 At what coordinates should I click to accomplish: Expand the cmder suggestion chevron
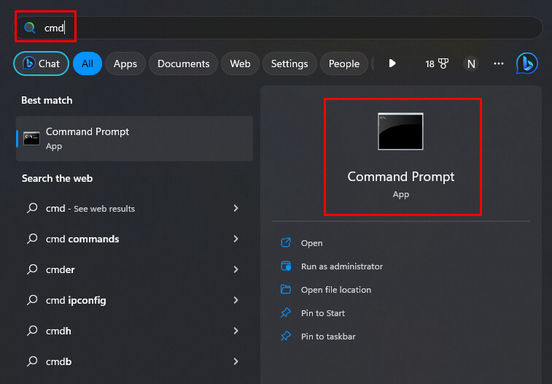236,269
